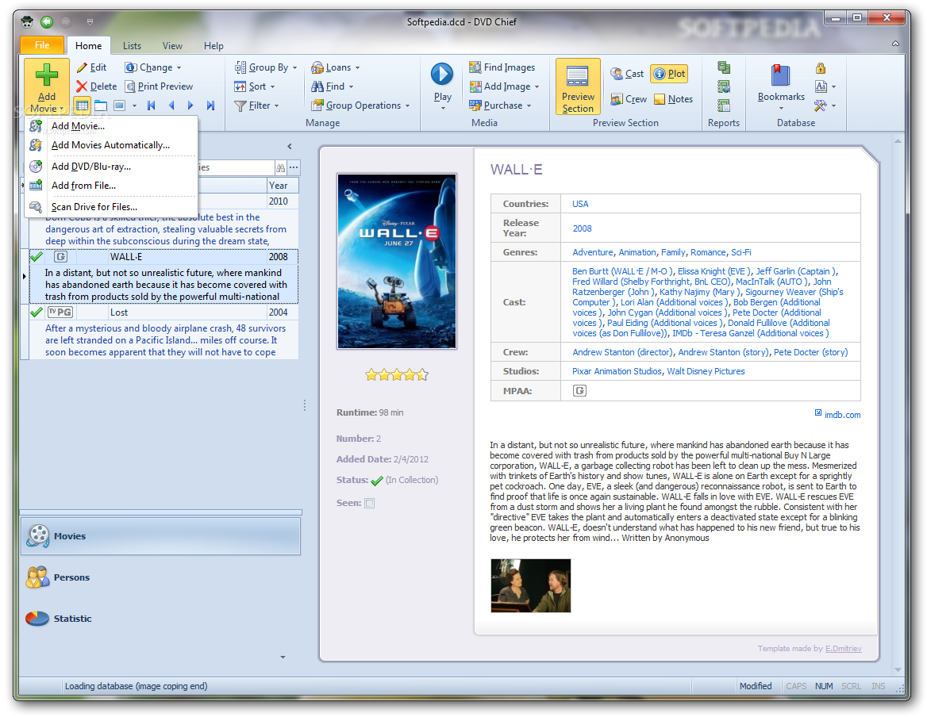
Task: Click the third Reports icon
Action: click(724, 105)
